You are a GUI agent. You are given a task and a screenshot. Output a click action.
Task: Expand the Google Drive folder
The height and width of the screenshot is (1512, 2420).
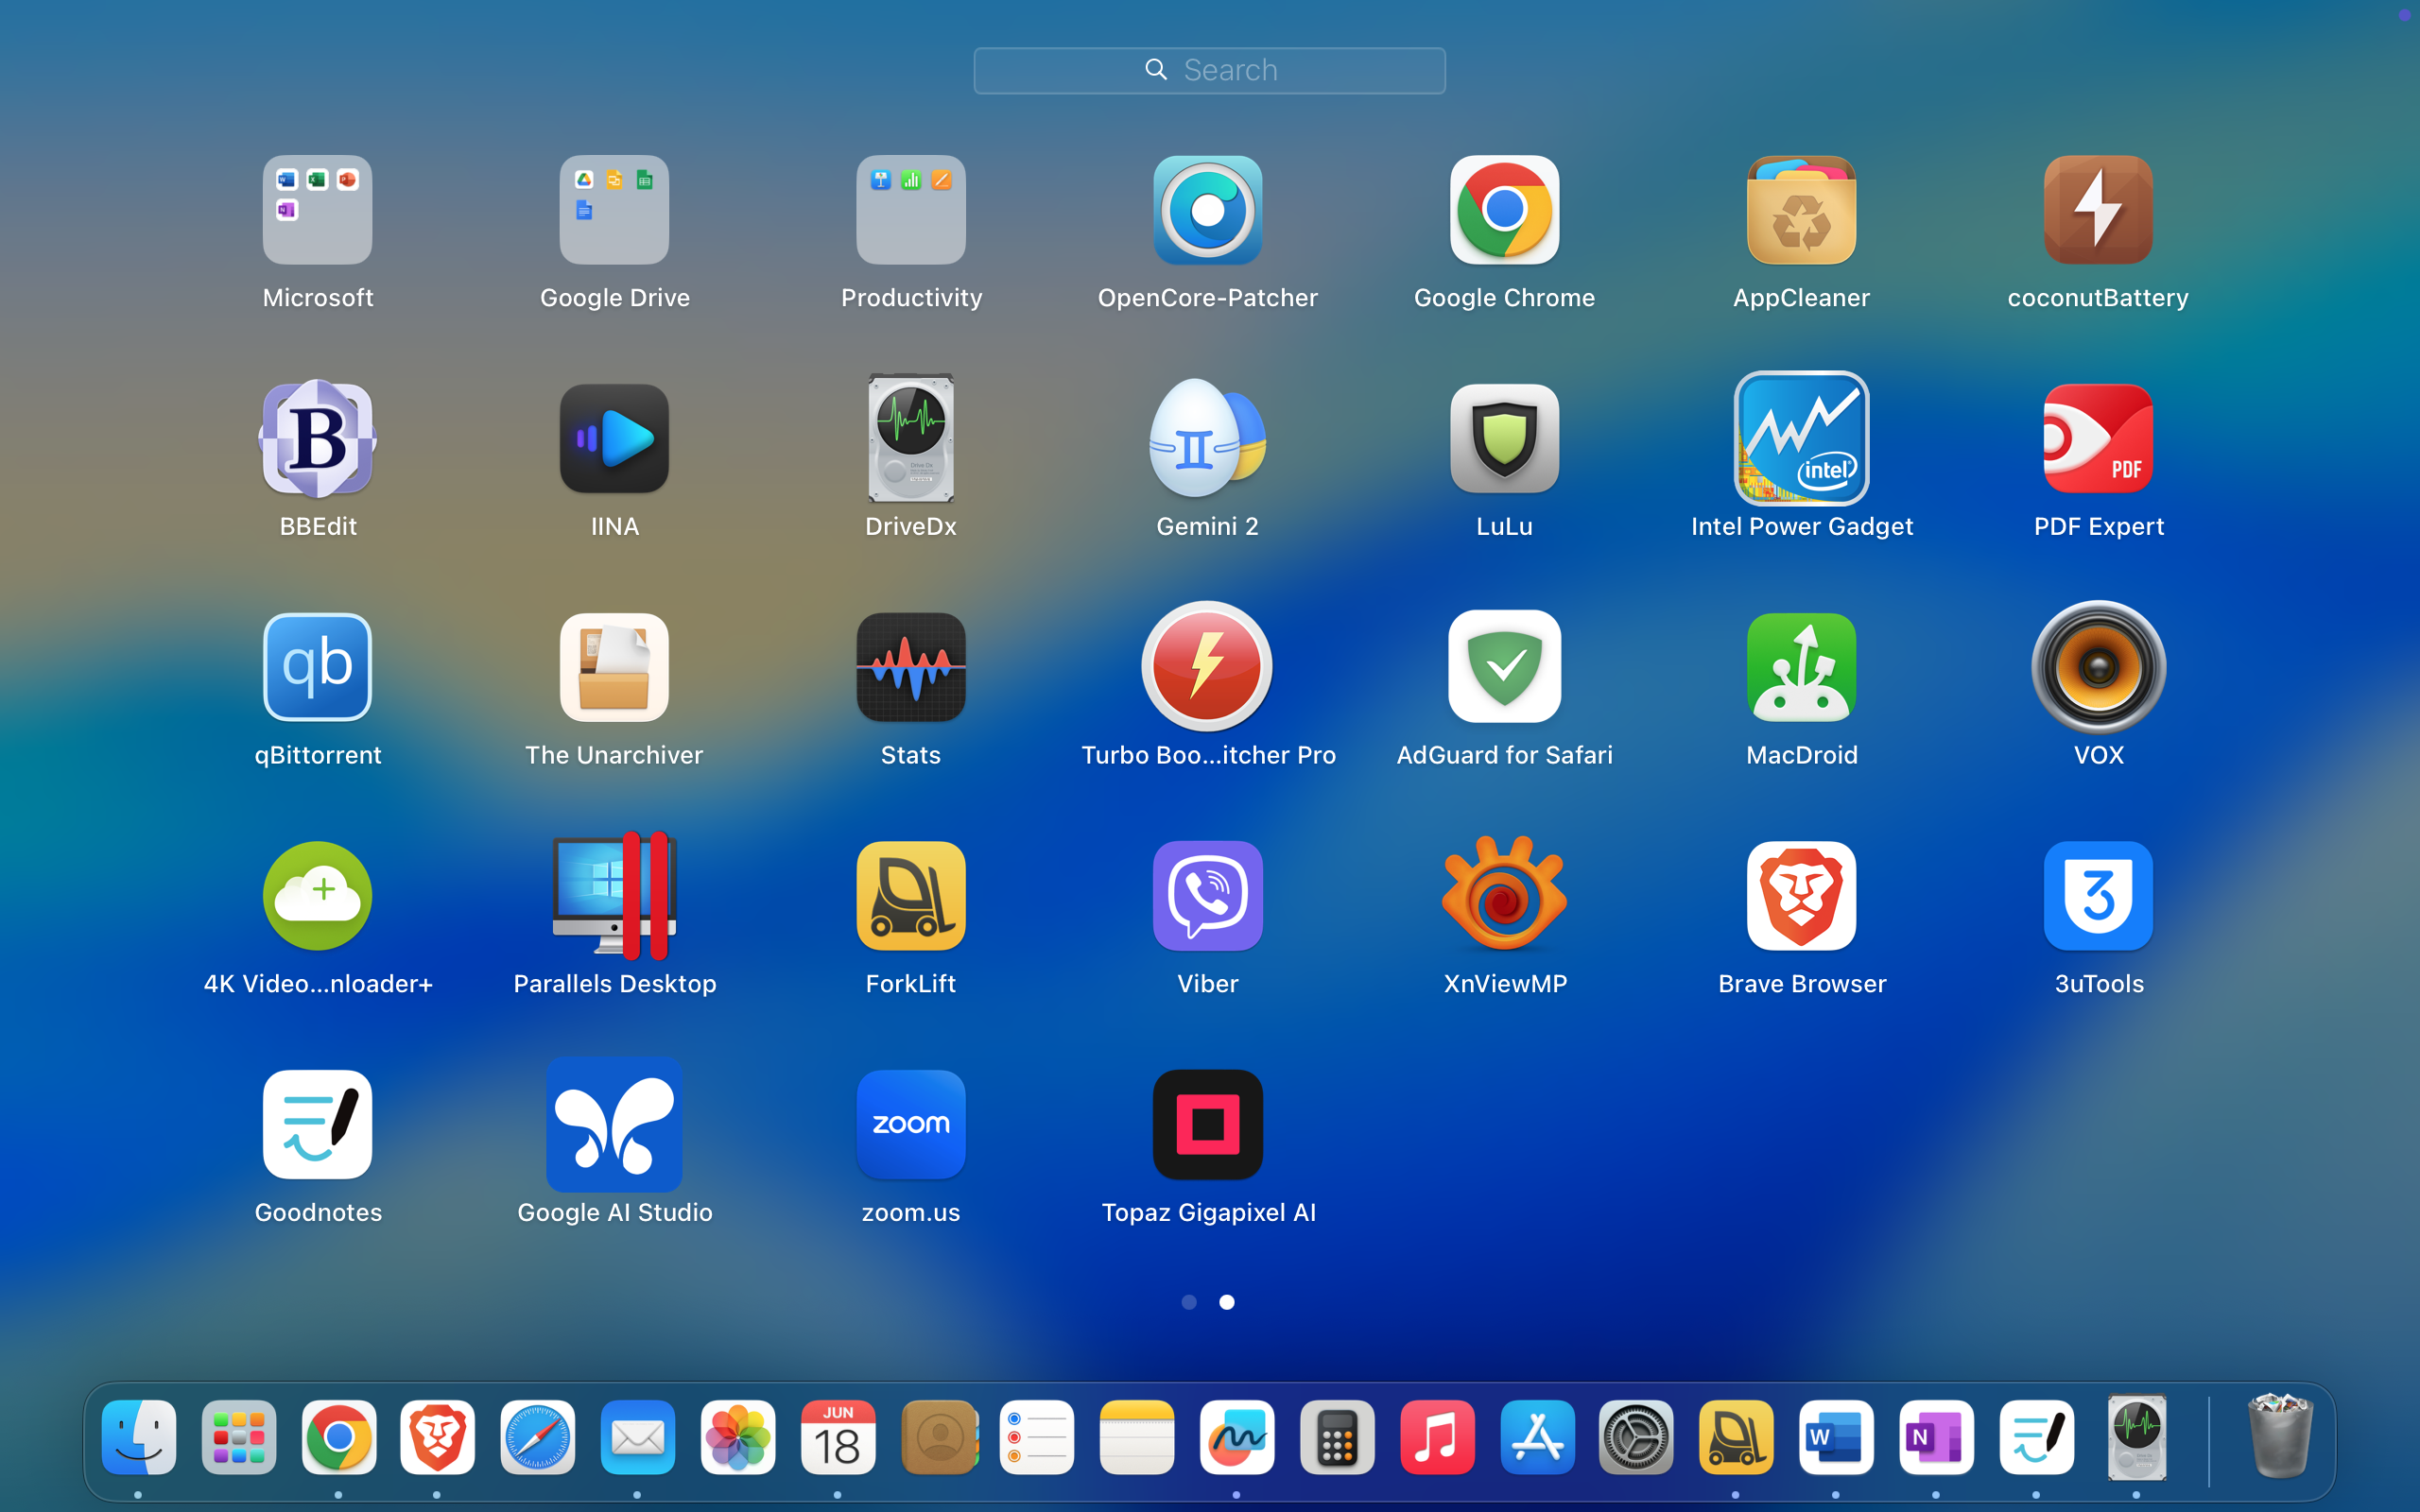tap(614, 210)
